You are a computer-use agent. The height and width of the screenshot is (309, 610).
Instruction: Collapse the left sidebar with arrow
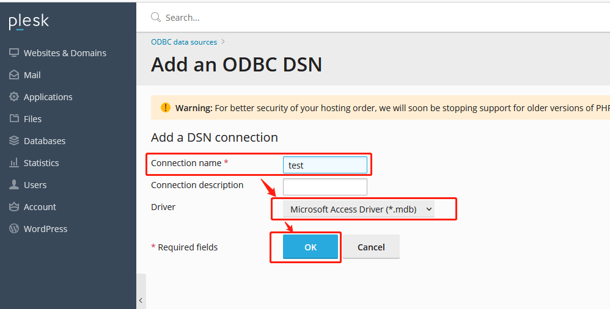(141, 300)
